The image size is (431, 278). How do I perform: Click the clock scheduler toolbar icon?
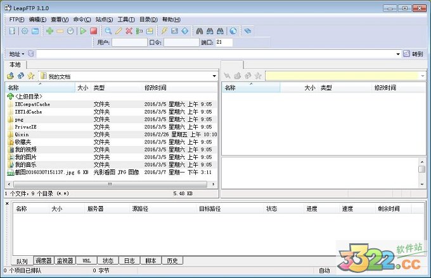point(70,31)
